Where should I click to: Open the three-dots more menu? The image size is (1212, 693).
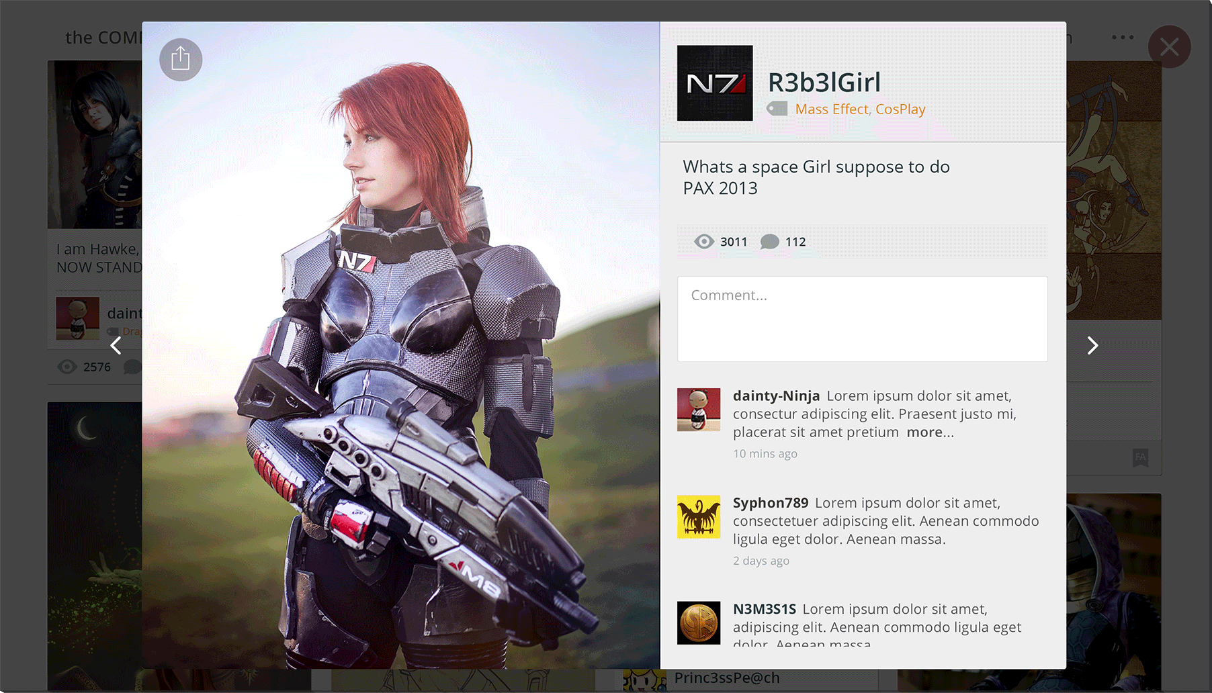1123,38
